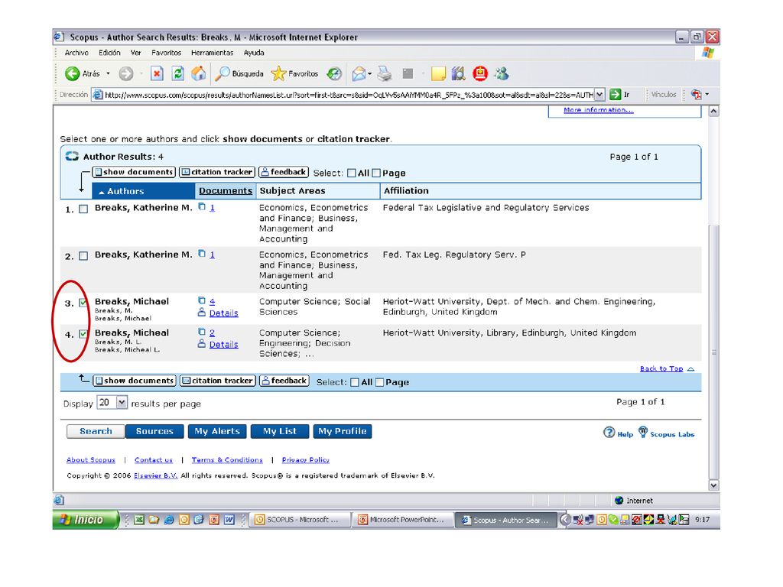Image resolution: width=783 pixels, height=587 pixels.
Task: Click the Scopus refresh icon beside Author Results
Action: (72, 156)
